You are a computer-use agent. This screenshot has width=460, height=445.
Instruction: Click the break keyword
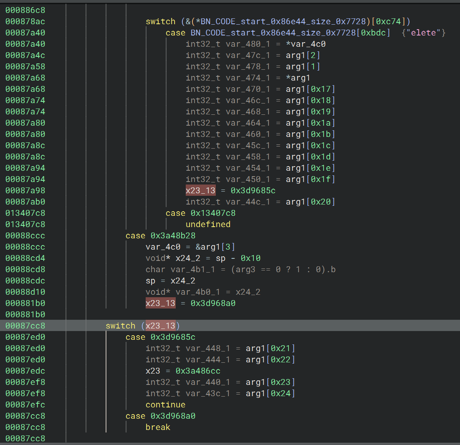pyautogui.click(x=158, y=427)
